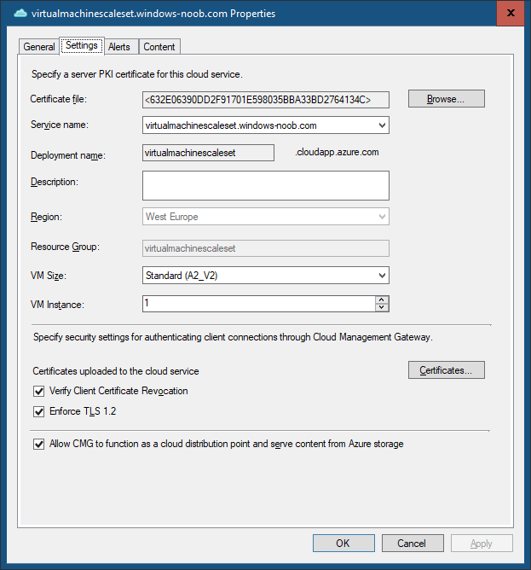Click the Deployment name field
The height and width of the screenshot is (570, 531).
pos(208,153)
